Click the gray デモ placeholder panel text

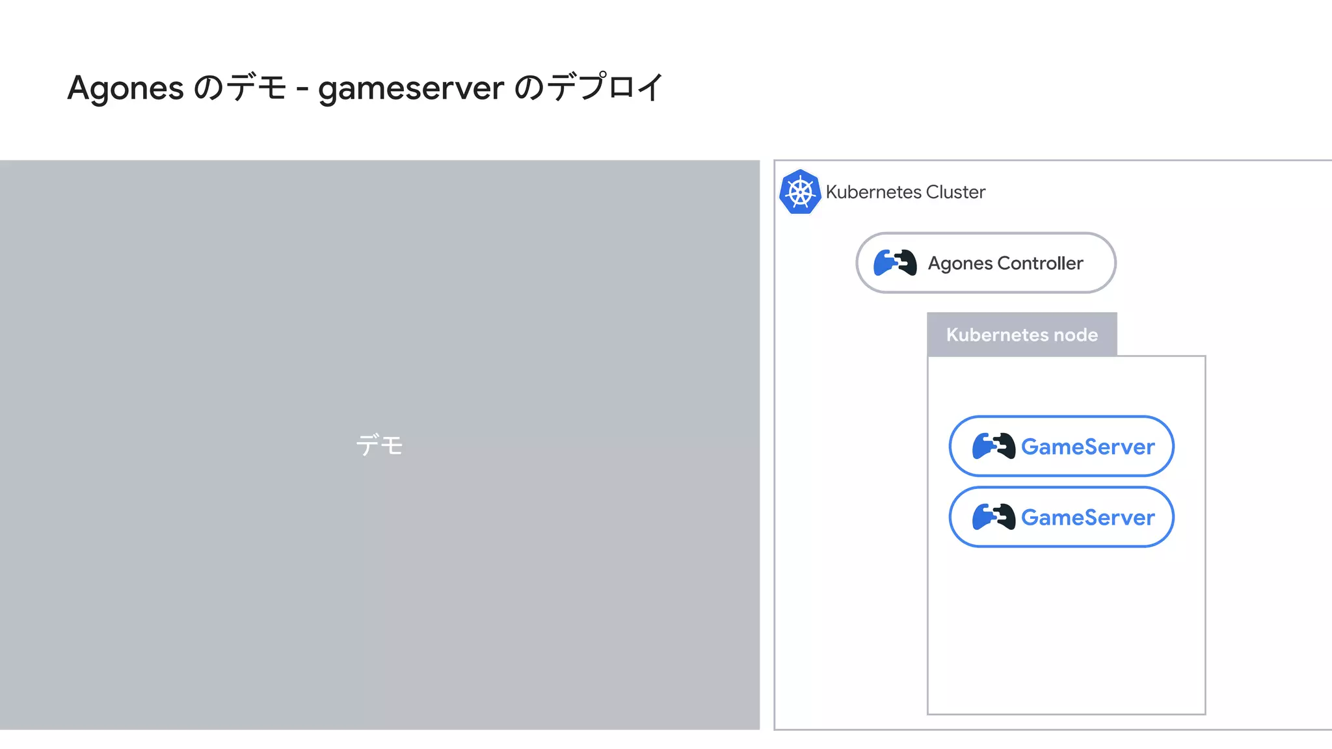point(380,445)
